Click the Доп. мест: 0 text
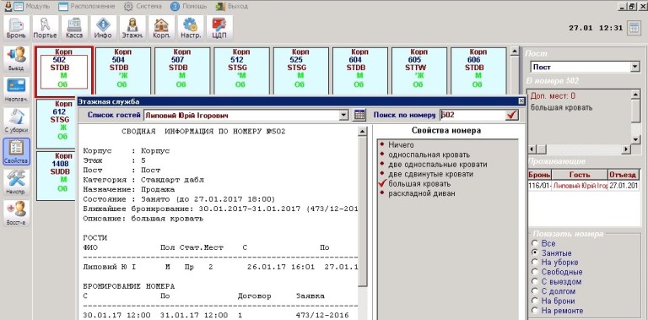Screen dimensions: 648x320 click(x=553, y=96)
